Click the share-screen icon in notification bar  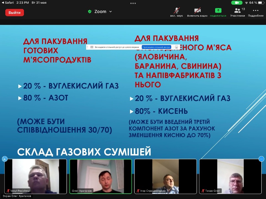(92, 47)
